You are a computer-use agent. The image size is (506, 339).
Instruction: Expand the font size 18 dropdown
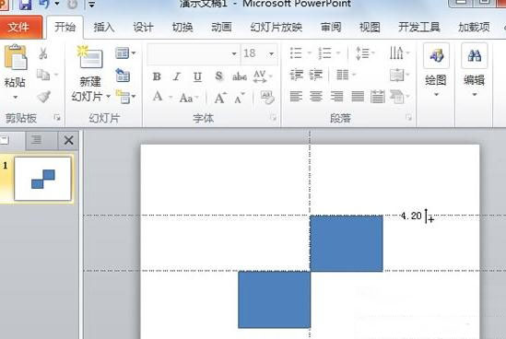(271, 53)
